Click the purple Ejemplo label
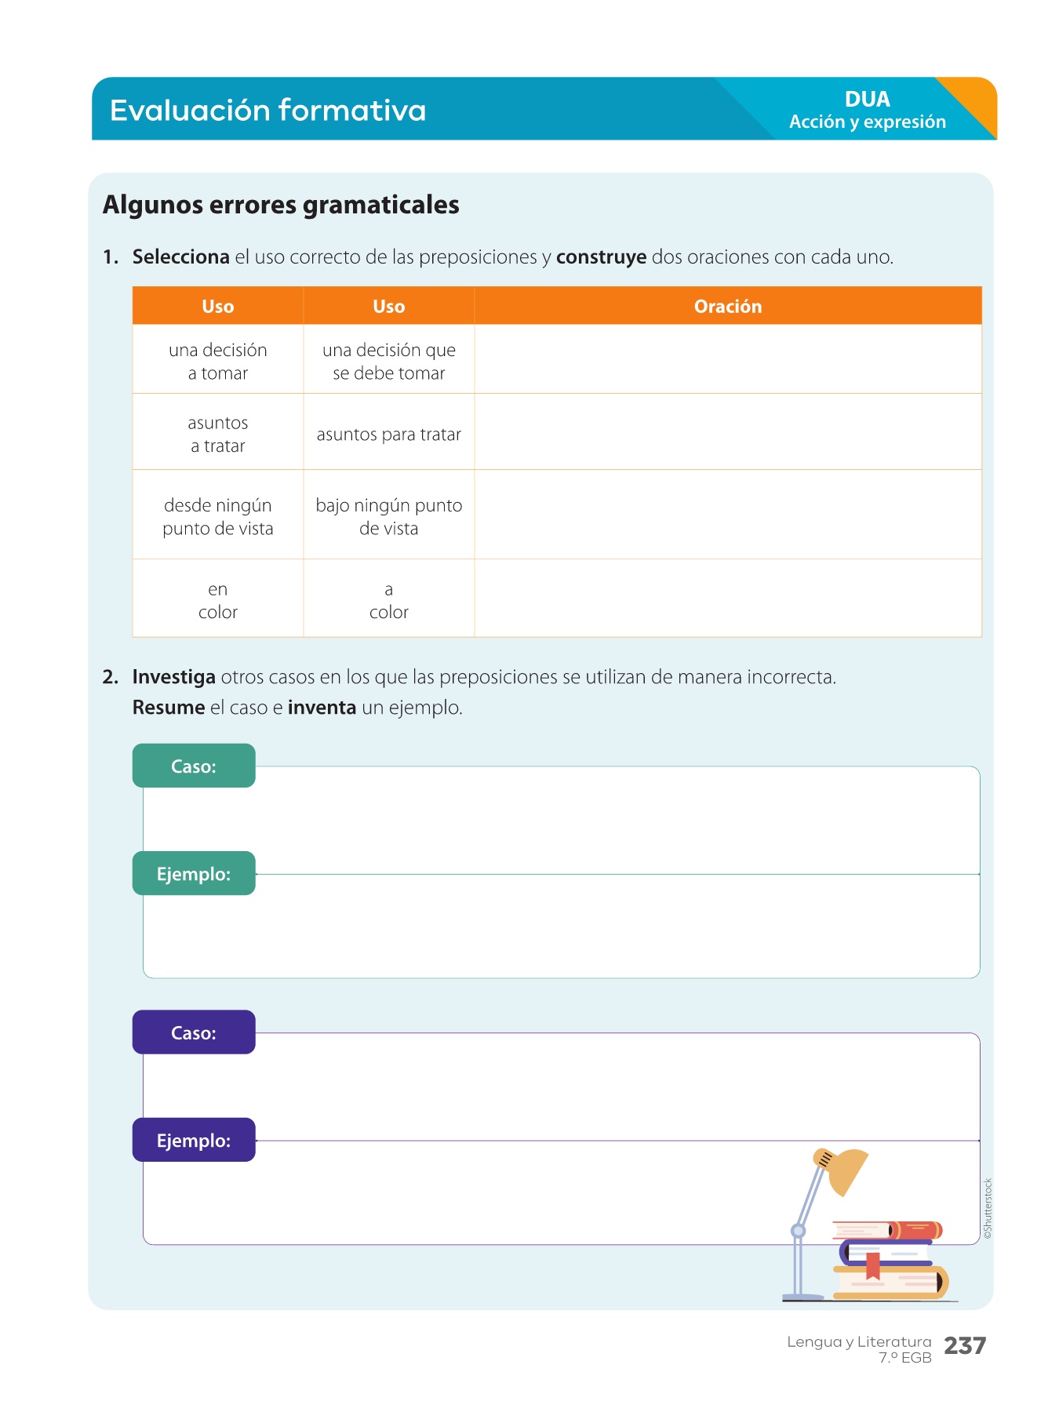The image size is (1059, 1412). [x=194, y=1140]
